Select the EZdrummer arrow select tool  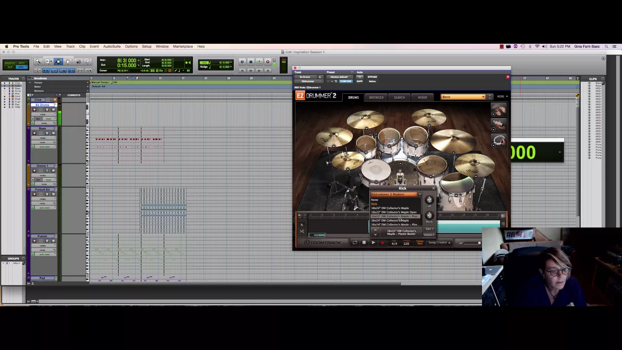(x=302, y=224)
